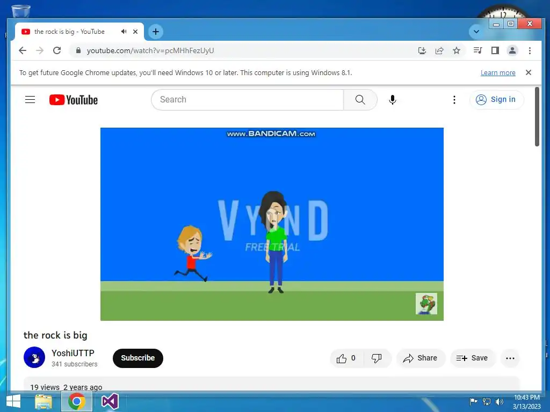Subscribe to the YoshiUTTP channel
This screenshot has width=550, height=412.
tap(138, 358)
